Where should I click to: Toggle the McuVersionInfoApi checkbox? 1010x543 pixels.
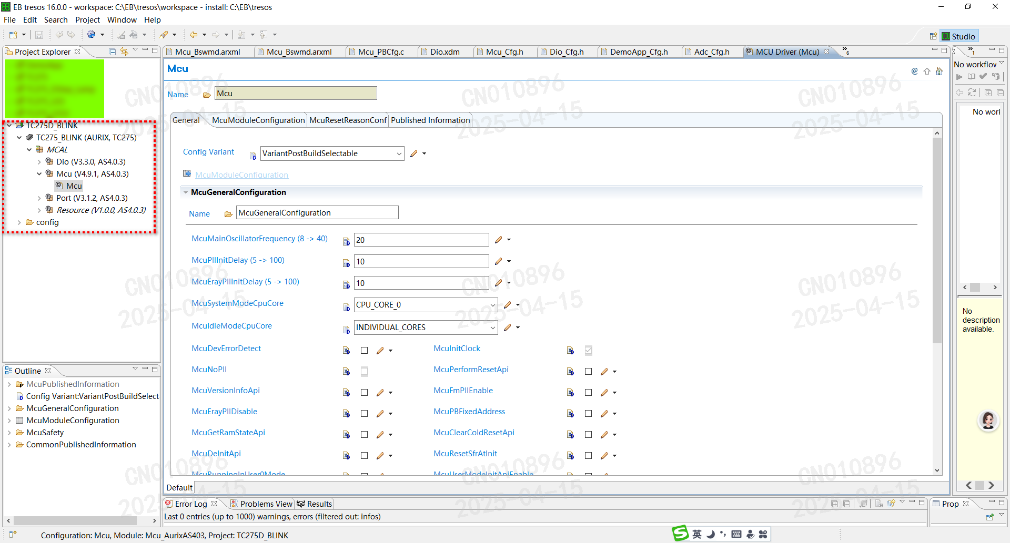click(x=364, y=393)
